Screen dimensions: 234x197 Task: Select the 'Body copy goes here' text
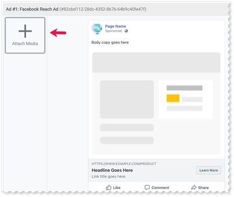point(110,43)
